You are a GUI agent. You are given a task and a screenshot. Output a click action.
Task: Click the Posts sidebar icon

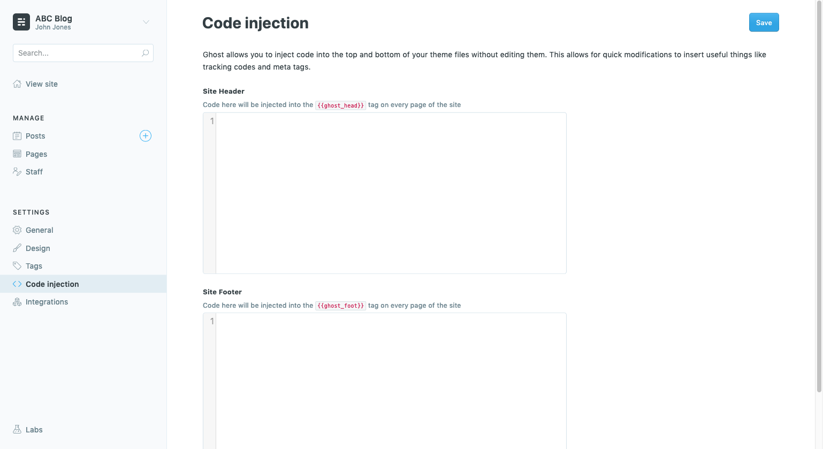click(17, 136)
